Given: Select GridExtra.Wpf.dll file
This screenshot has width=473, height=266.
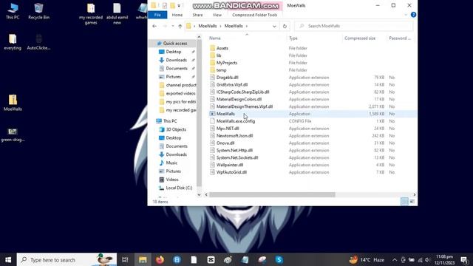Looking at the screenshot, I should 232,85.
